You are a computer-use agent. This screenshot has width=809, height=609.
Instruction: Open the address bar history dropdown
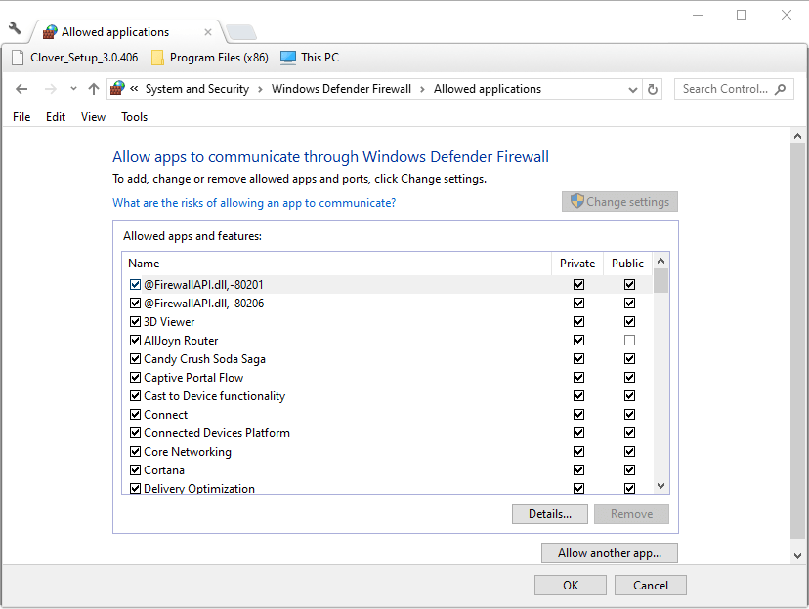[633, 89]
